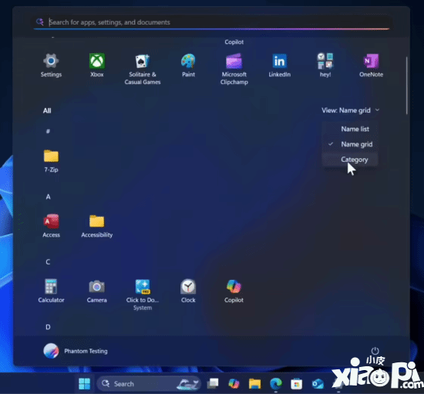
Task: Click the power button icon
Action: click(x=375, y=351)
